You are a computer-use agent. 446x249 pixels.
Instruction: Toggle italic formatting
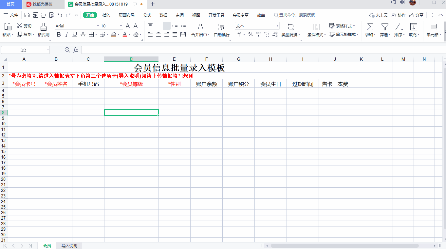(66, 34)
